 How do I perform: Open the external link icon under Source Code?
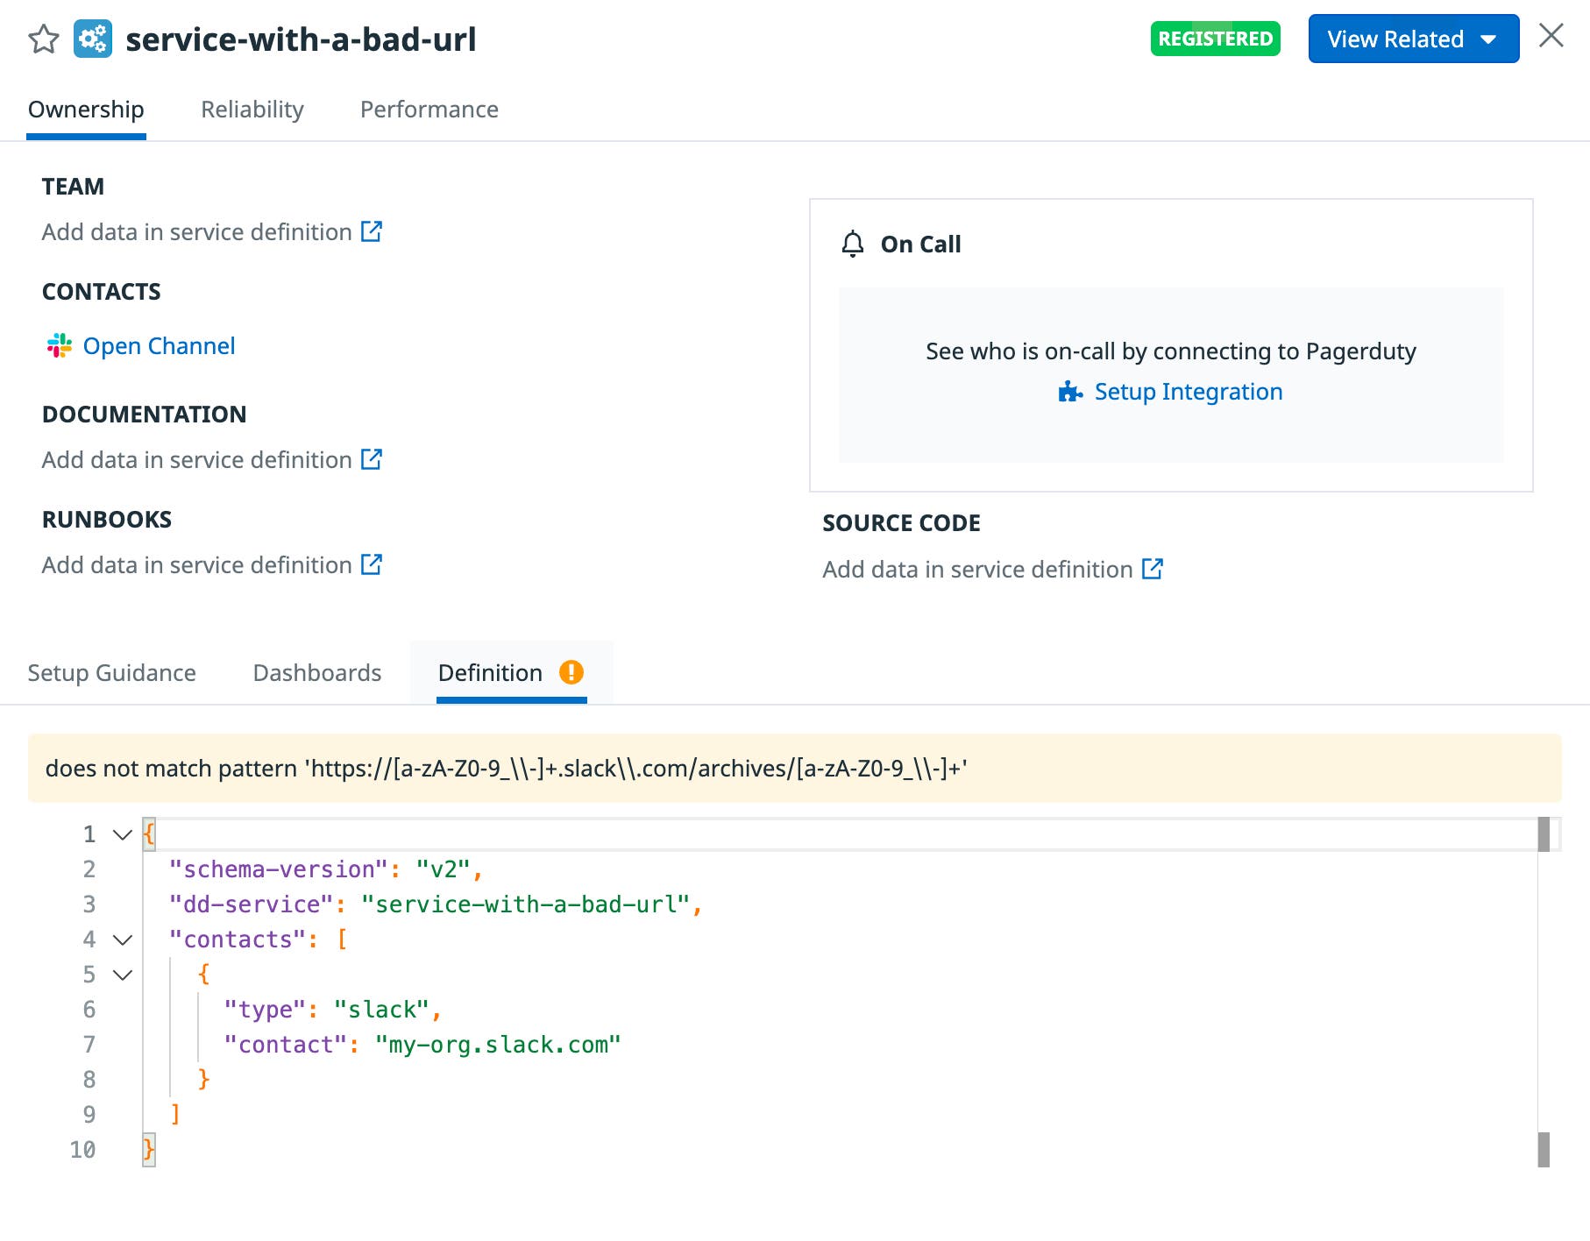pyautogui.click(x=1153, y=569)
